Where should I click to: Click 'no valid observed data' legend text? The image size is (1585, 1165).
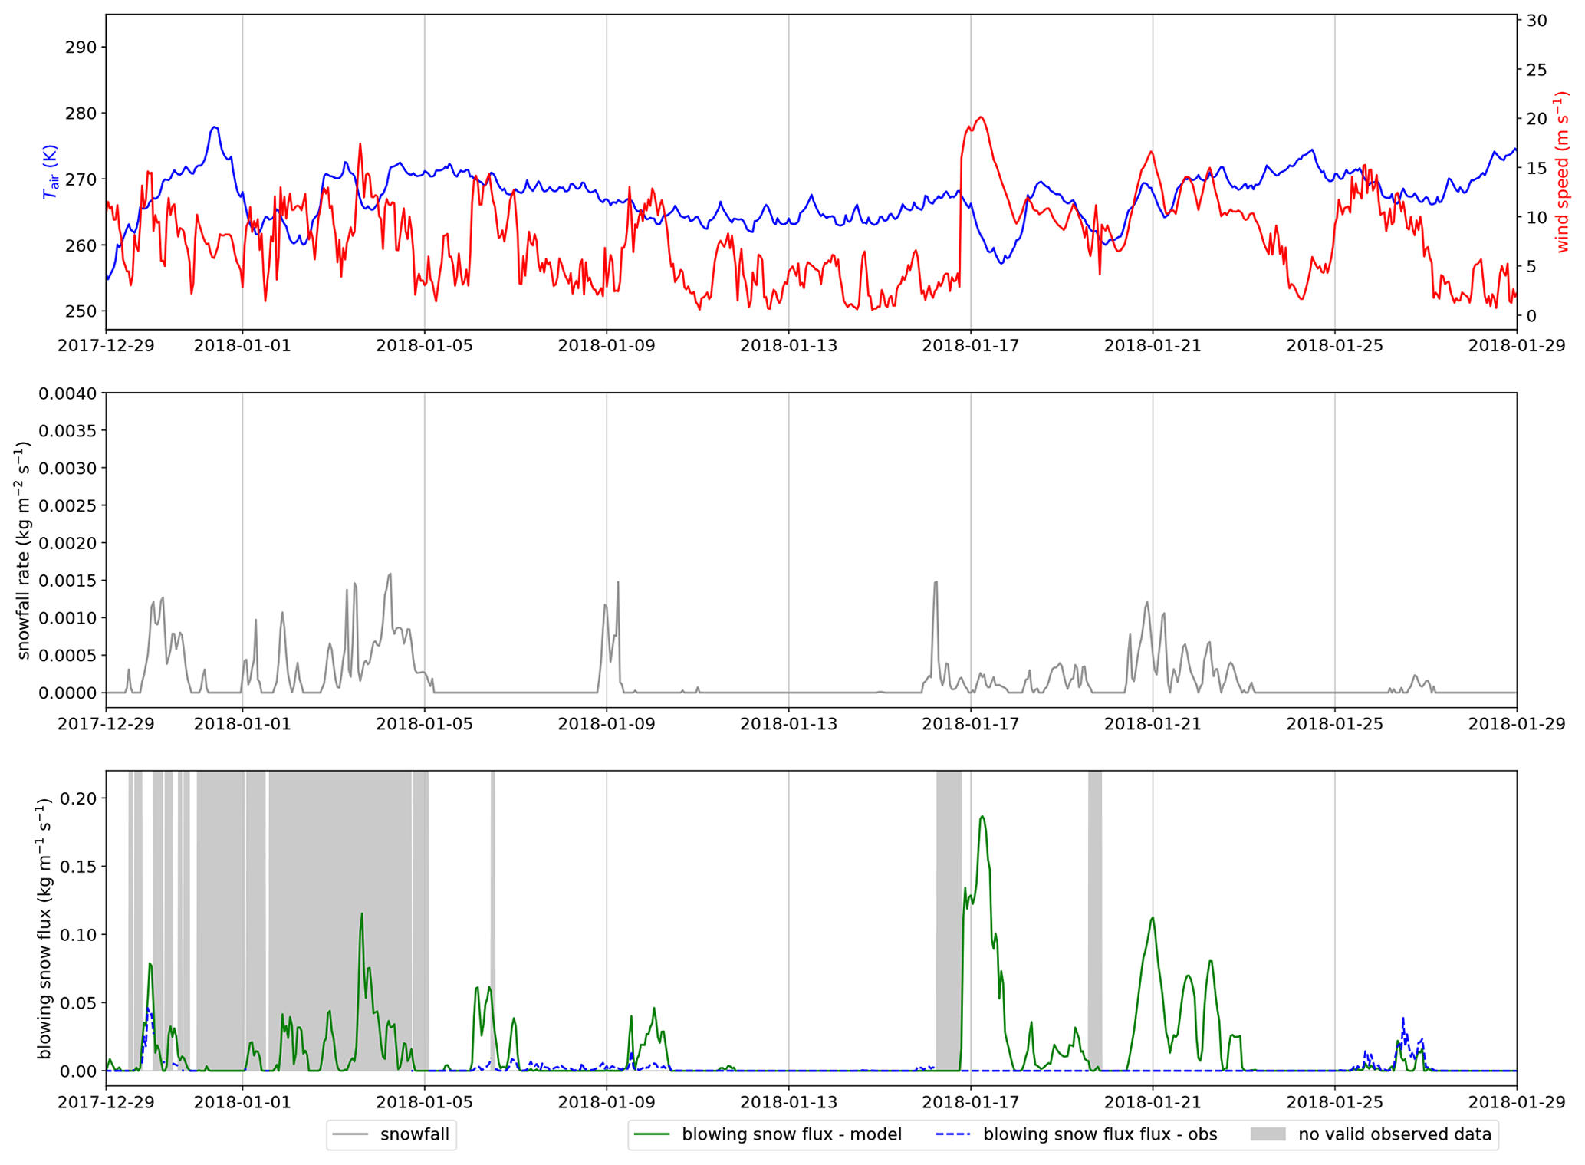pyautogui.click(x=1394, y=1134)
